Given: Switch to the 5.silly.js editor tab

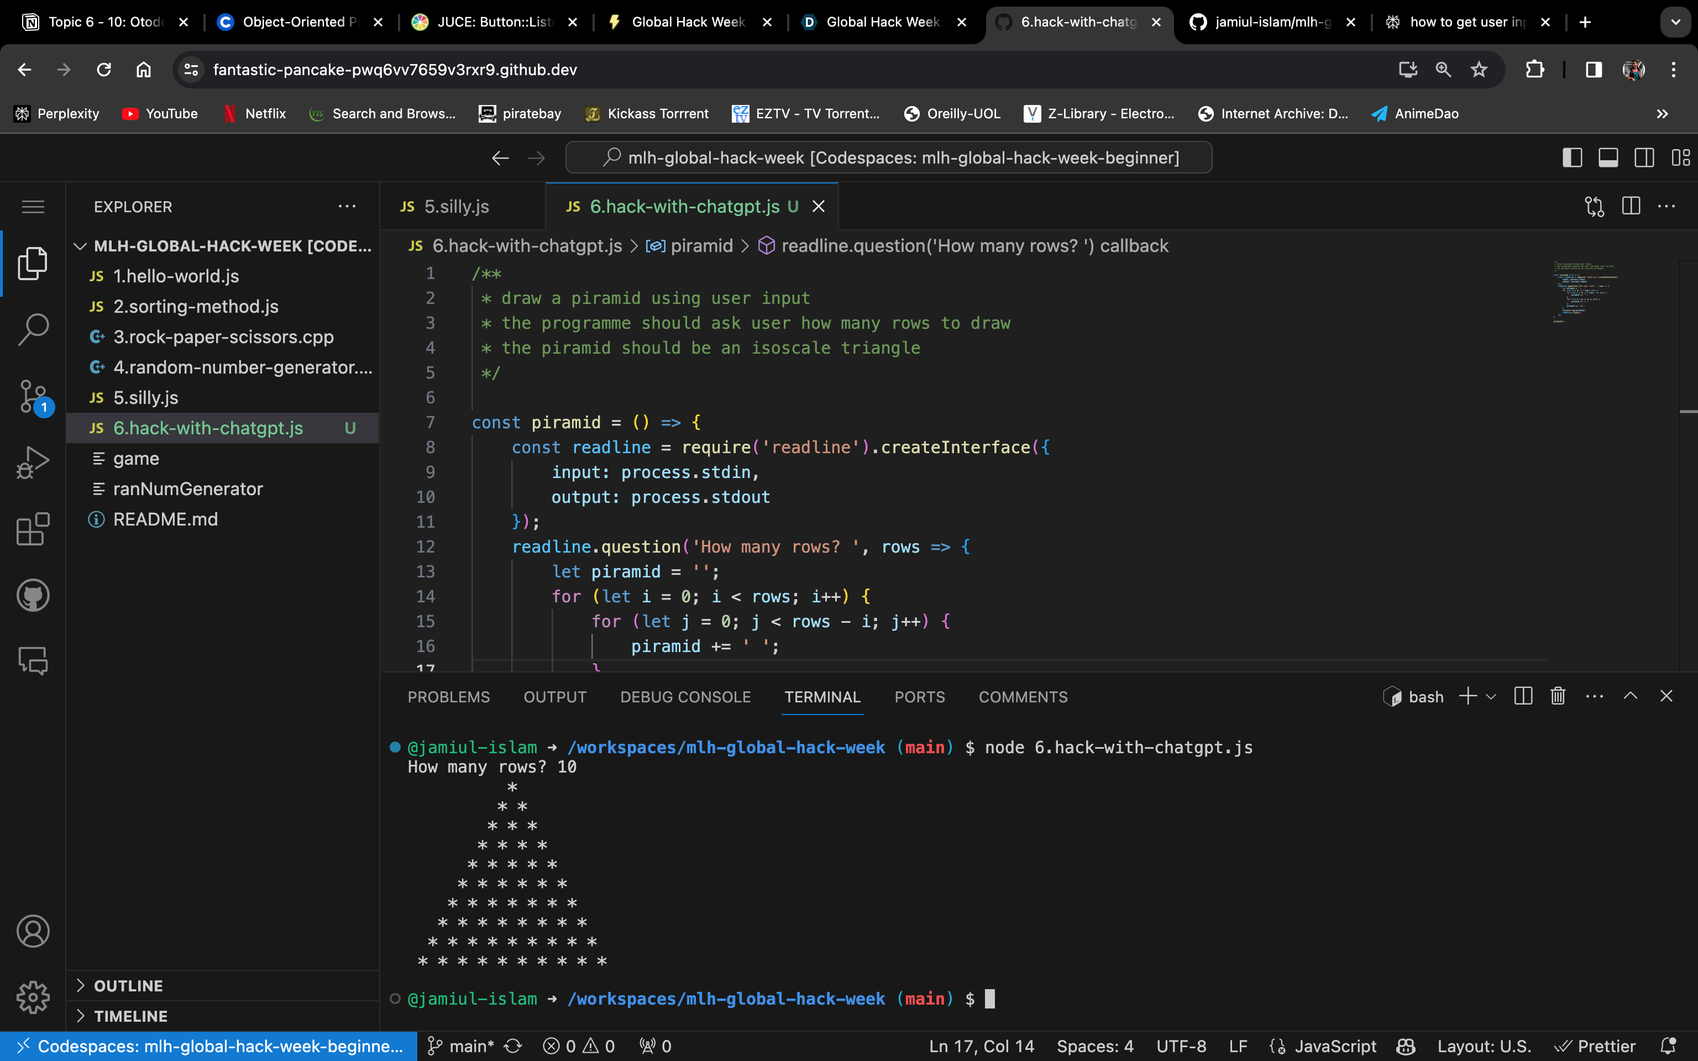Looking at the screenshot, I should pyautogui.click(x=456, y=206).
